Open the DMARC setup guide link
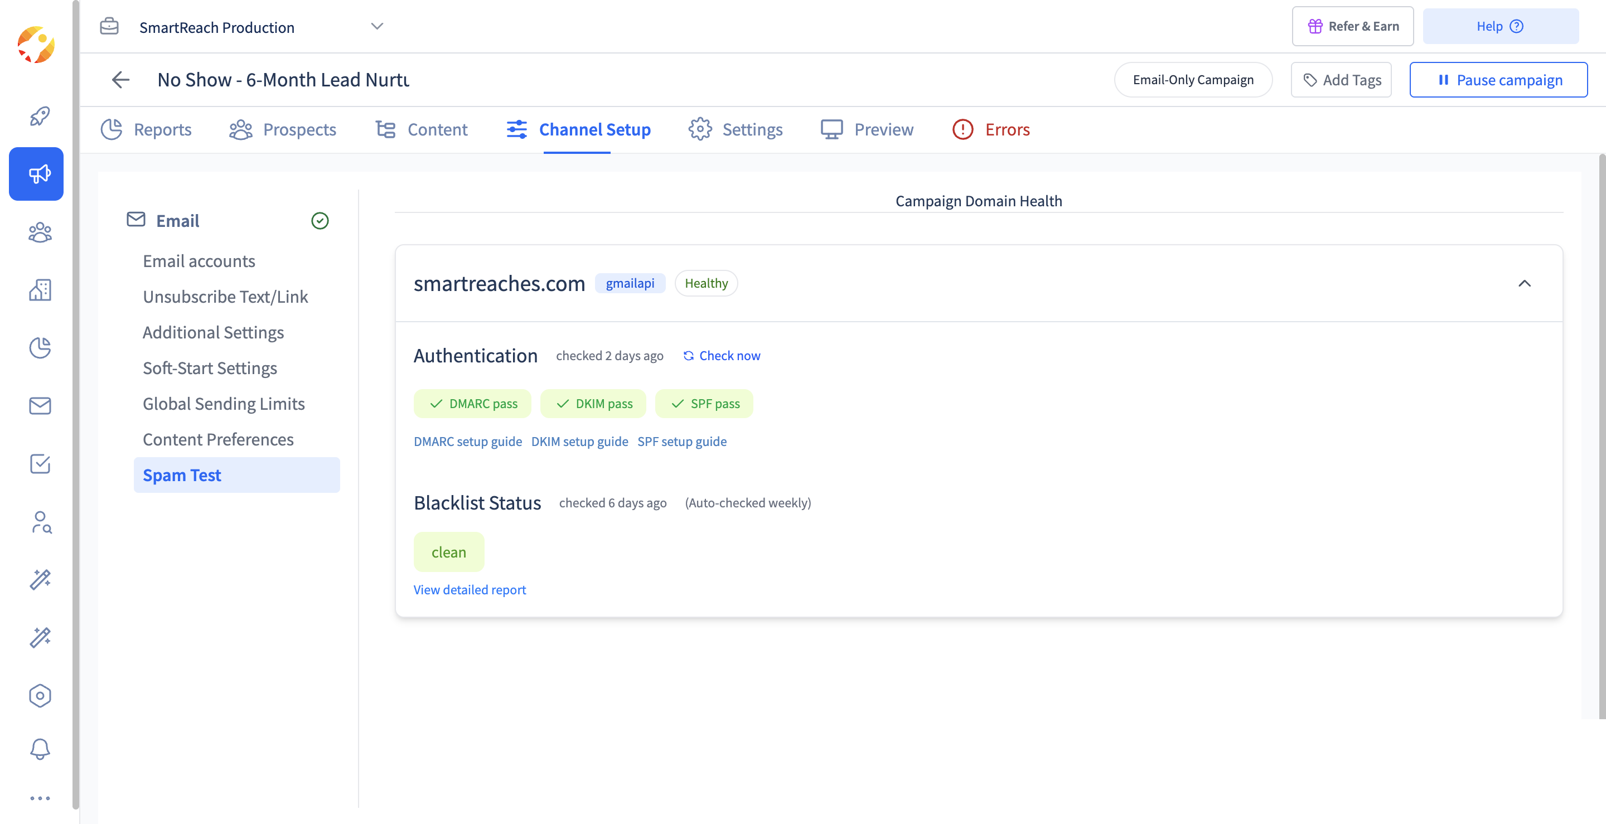Screen dimensions: 1606x824 click(468, 442)
